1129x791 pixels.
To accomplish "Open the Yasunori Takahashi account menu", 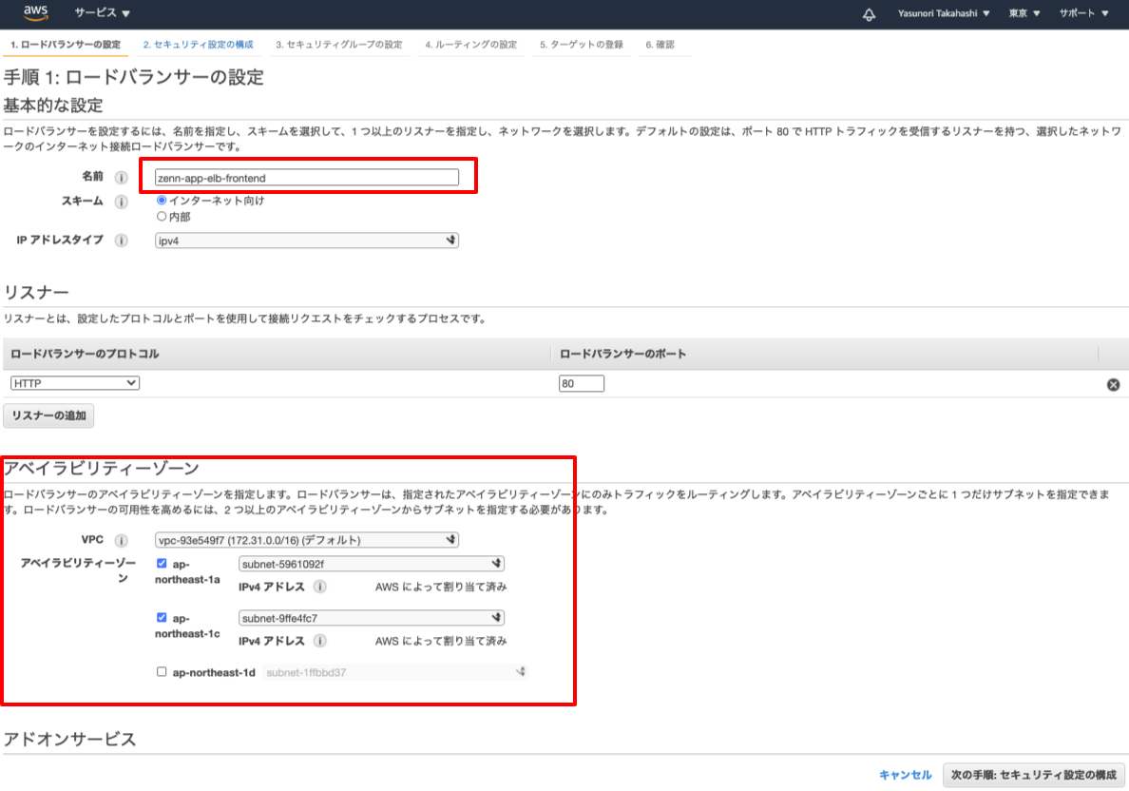I will click(942, 13).
